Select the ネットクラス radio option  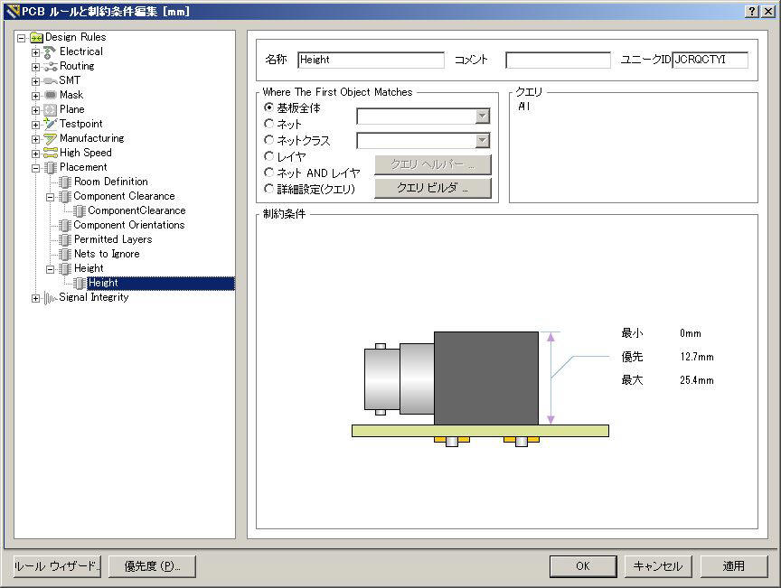point(268,140)
